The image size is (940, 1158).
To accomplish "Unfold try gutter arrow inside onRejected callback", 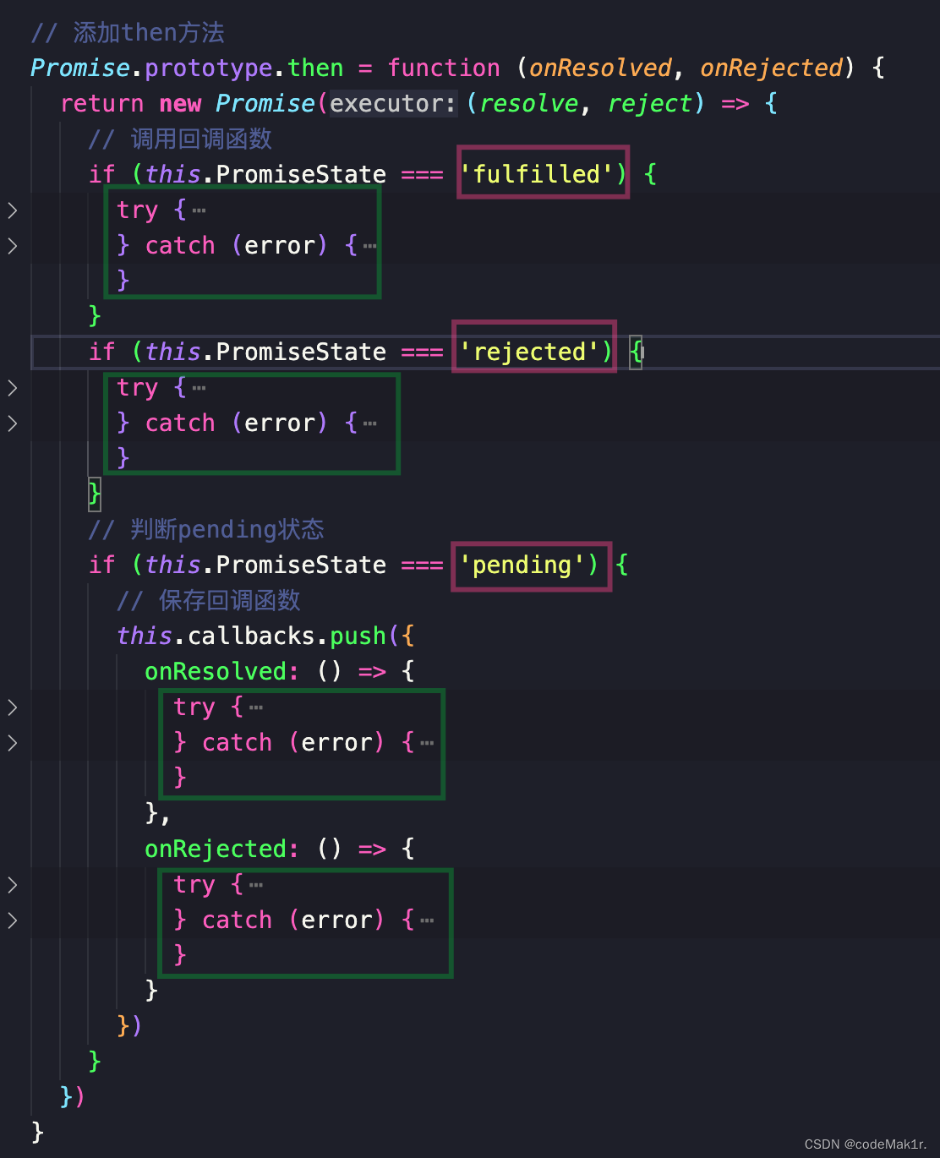I will pyautogui.click(x=13, y=885).
